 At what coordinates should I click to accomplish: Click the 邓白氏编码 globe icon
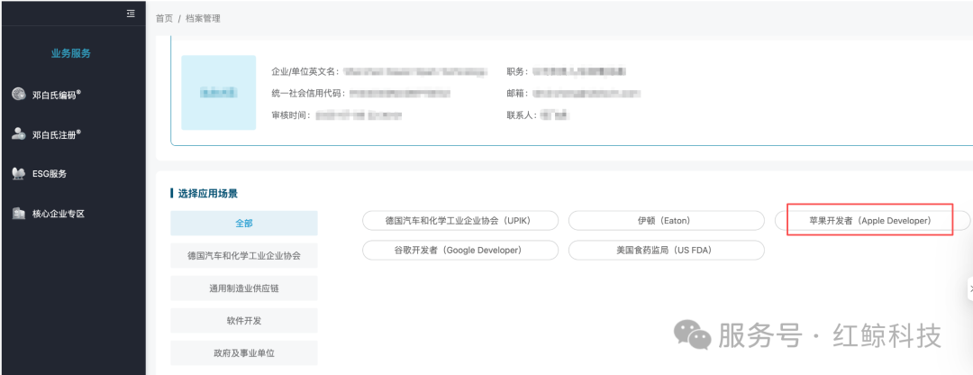pos(18,95)
